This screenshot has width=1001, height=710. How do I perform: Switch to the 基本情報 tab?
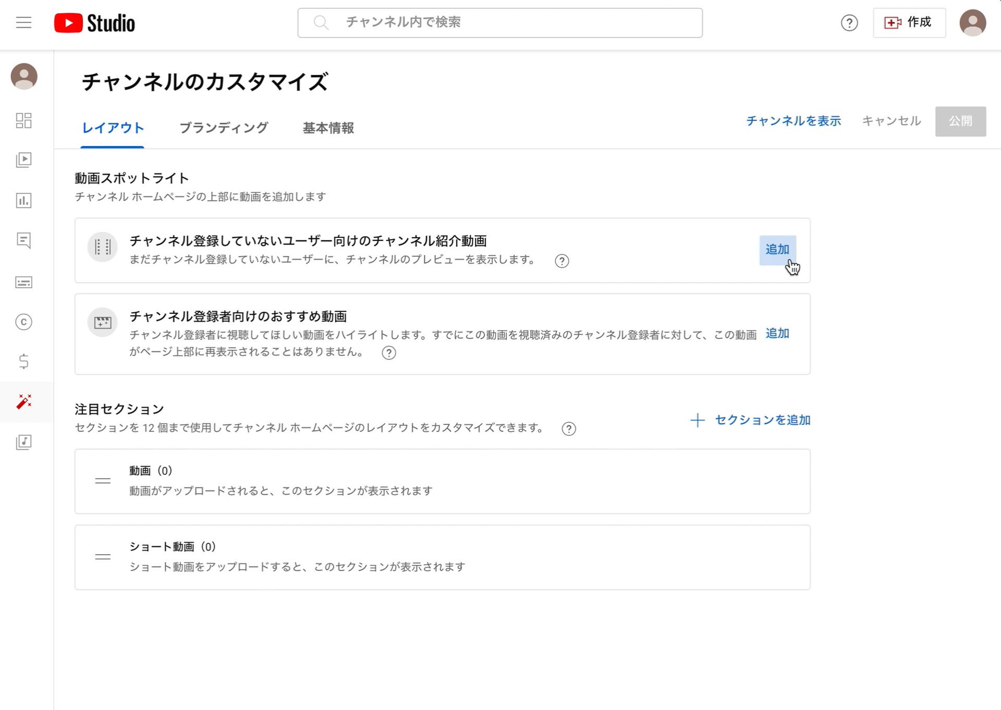click(327, 128)
